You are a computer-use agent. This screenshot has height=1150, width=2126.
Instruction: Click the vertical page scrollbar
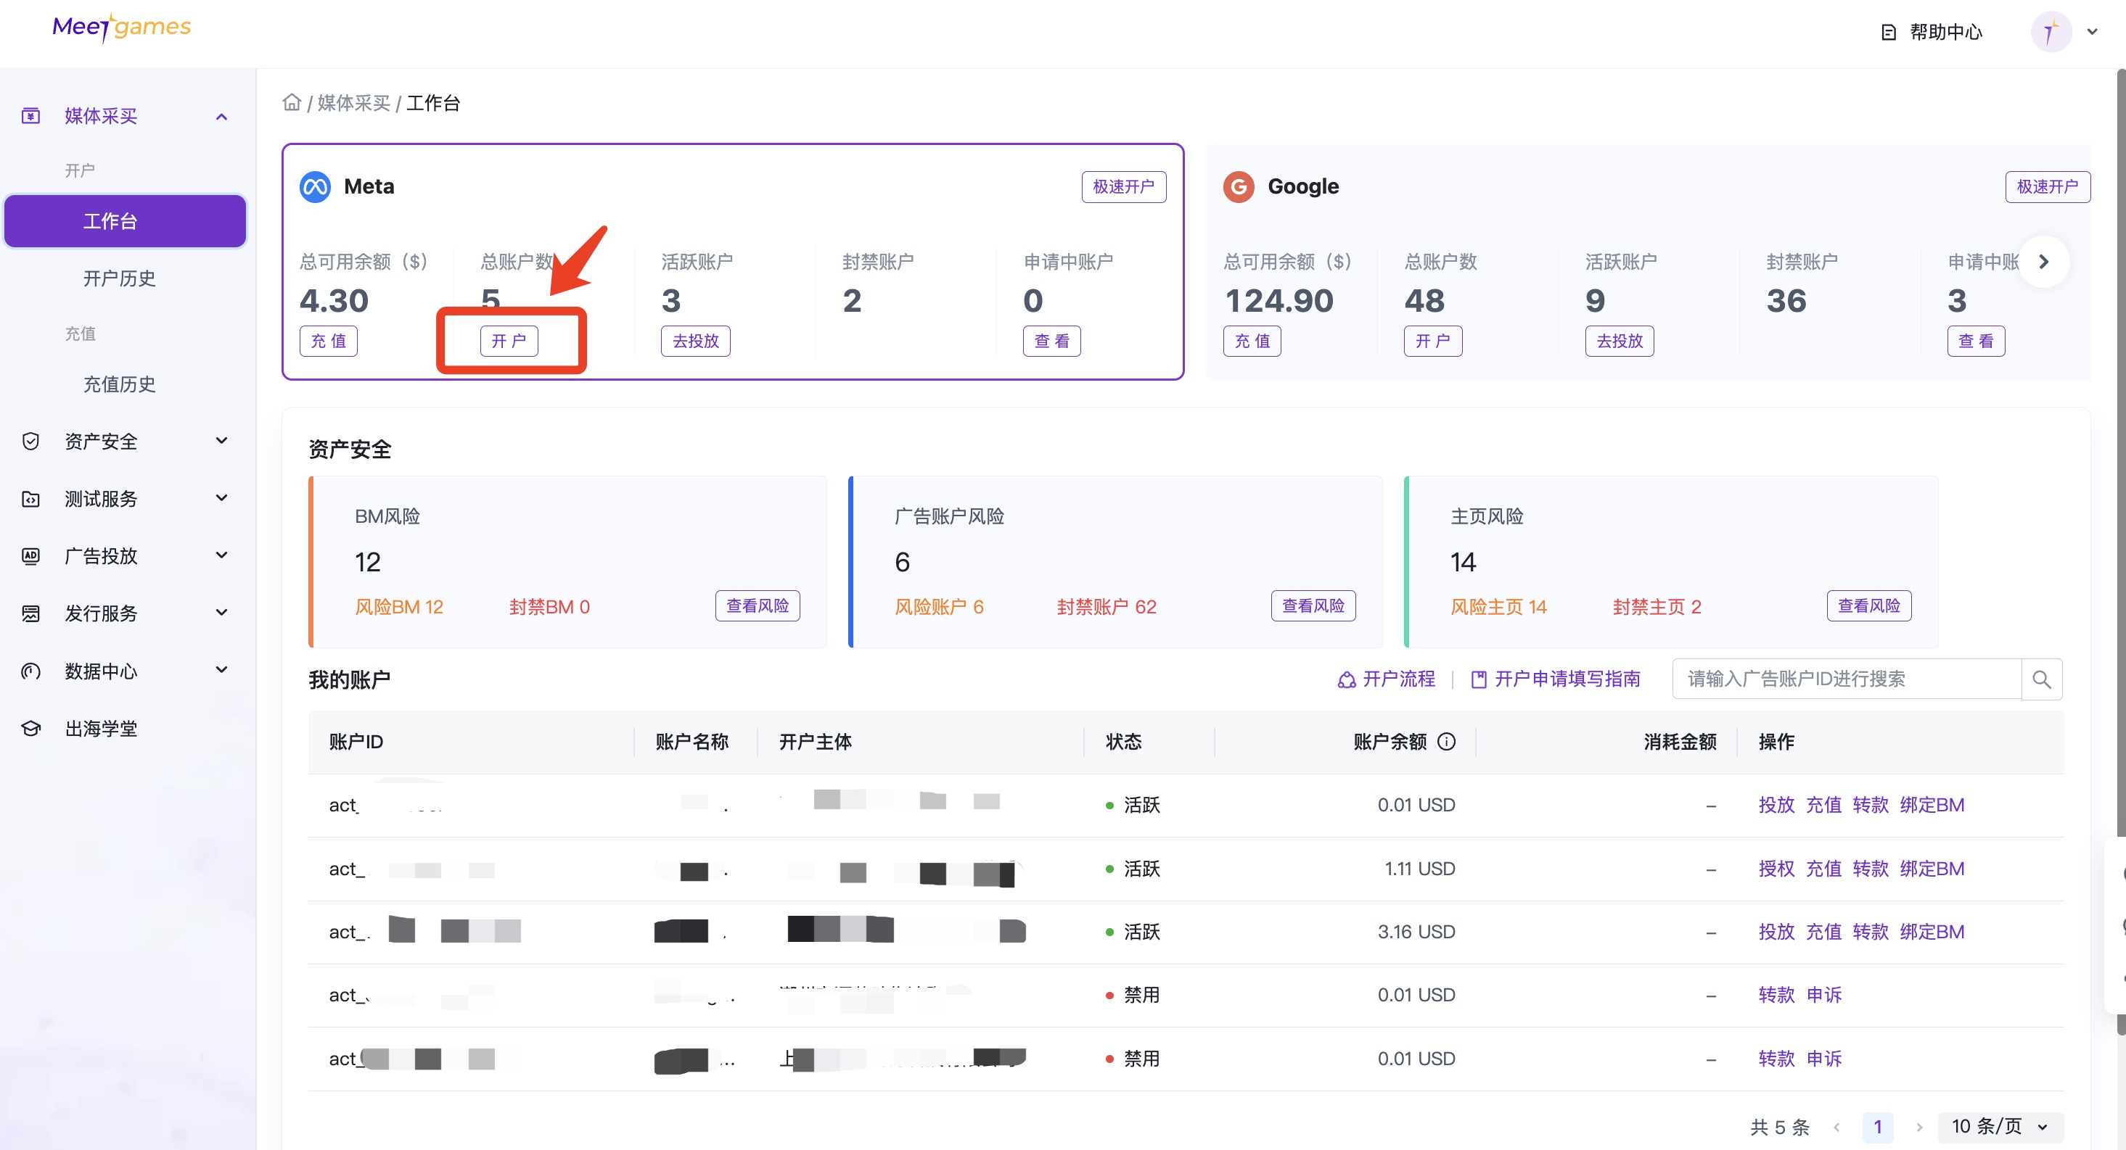[2120, 553]
